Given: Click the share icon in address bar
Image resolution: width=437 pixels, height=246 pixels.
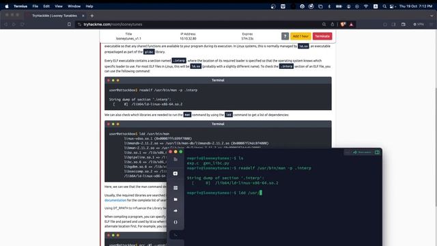Looking at the screenshot, I should pyautogui.click(x=333, y=25).
